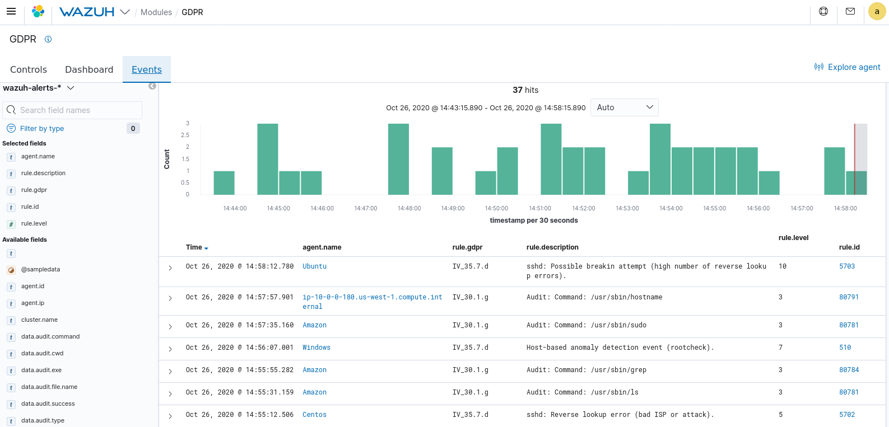Click the histogram bar near 14:48:00
Image resolution: width=889 pixels, height=427 pixels.
398,159
